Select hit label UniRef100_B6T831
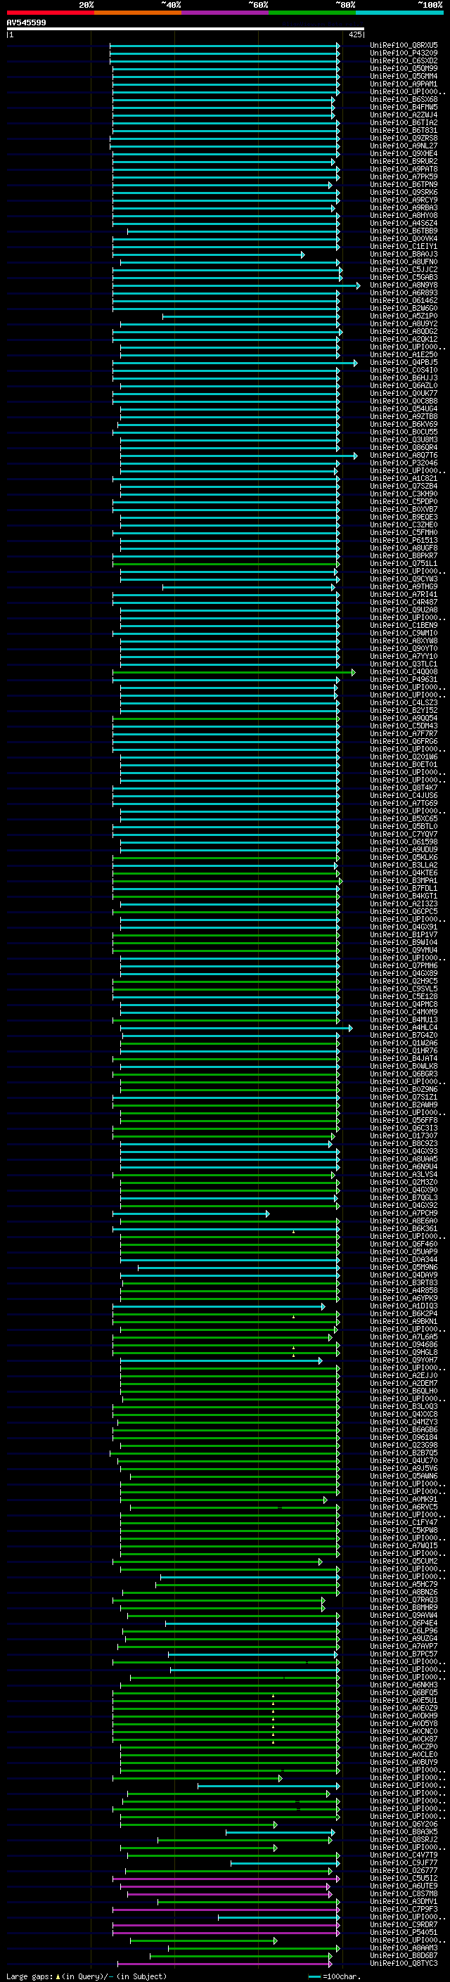The width and height of the screenshot is (450, 1982). click(x=404, y=130)
